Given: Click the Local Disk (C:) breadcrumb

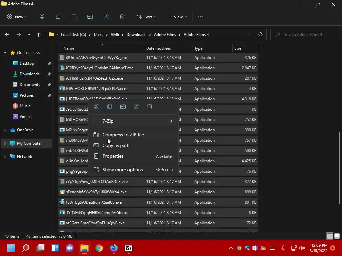Looking at the screenshot, I should [x=73, y=35].
